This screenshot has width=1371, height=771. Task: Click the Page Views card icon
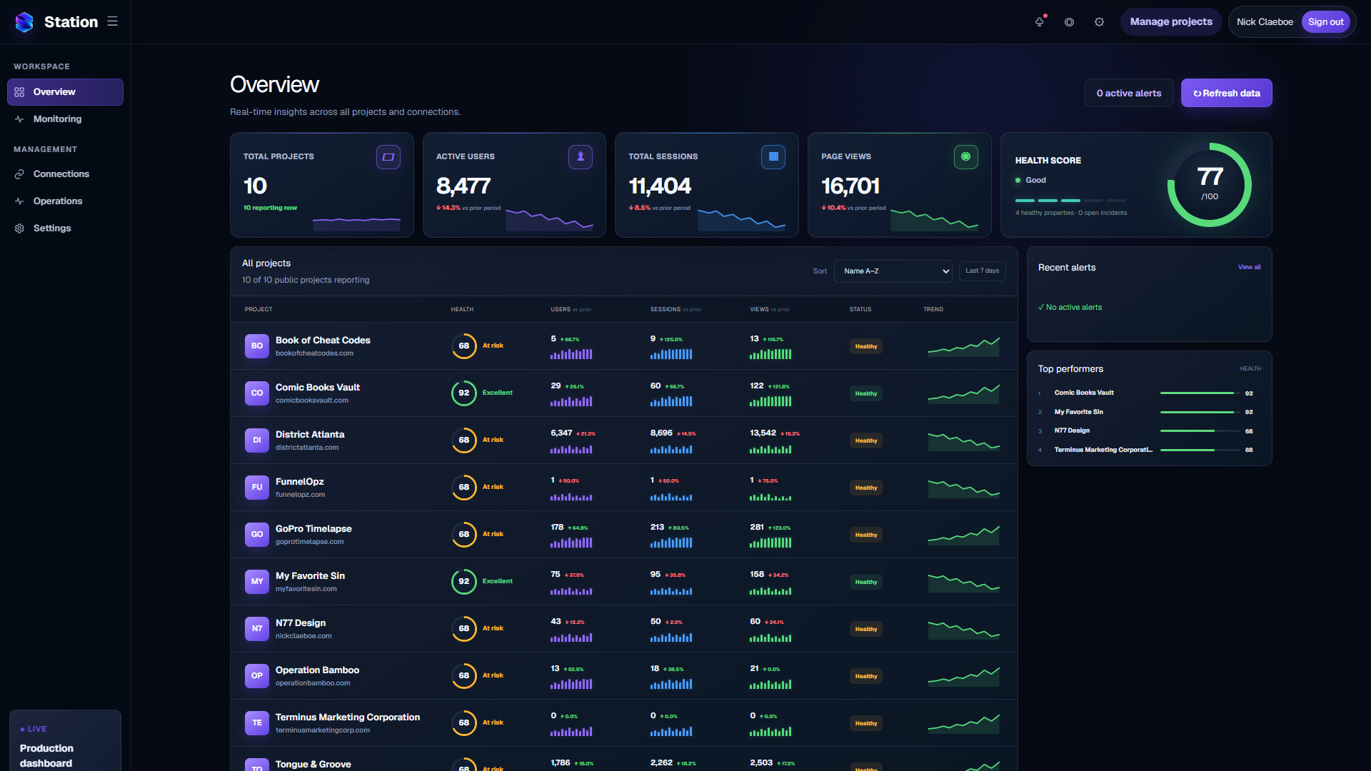point(966,157)
